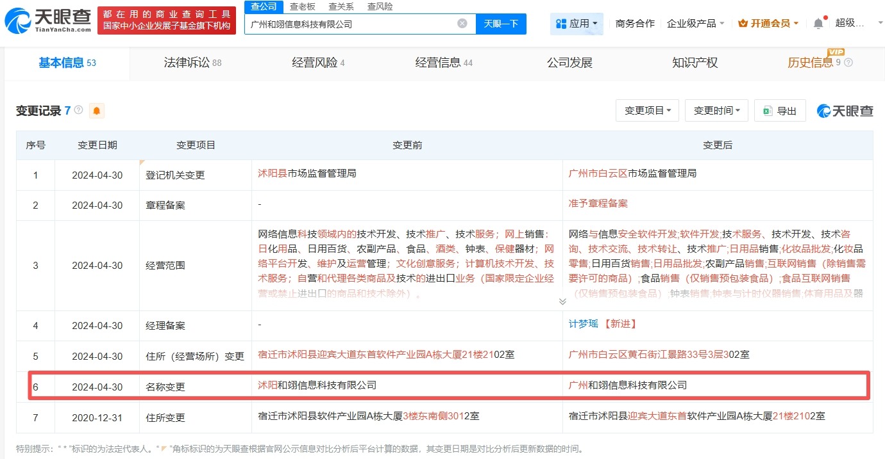This screenshot has height=459, width=885.
Task: Open the notification bell in the top bar
Action: (818, 22)
